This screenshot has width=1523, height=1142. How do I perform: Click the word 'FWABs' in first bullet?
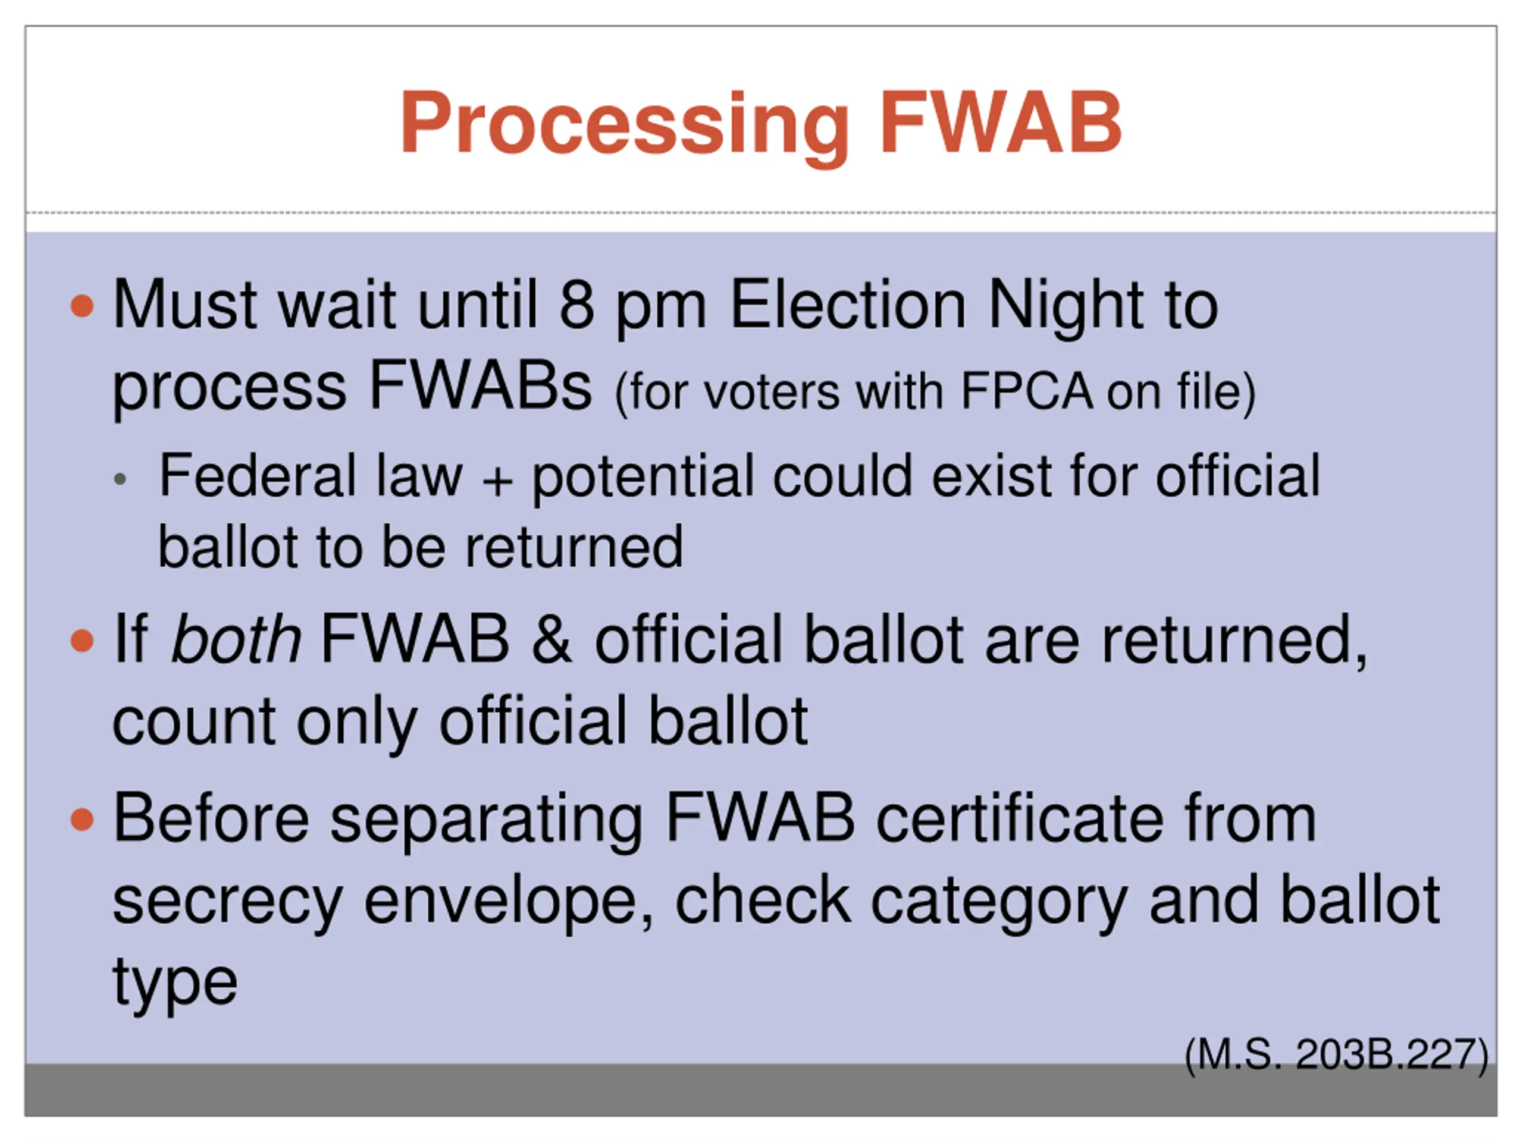(x=480, y=387)
